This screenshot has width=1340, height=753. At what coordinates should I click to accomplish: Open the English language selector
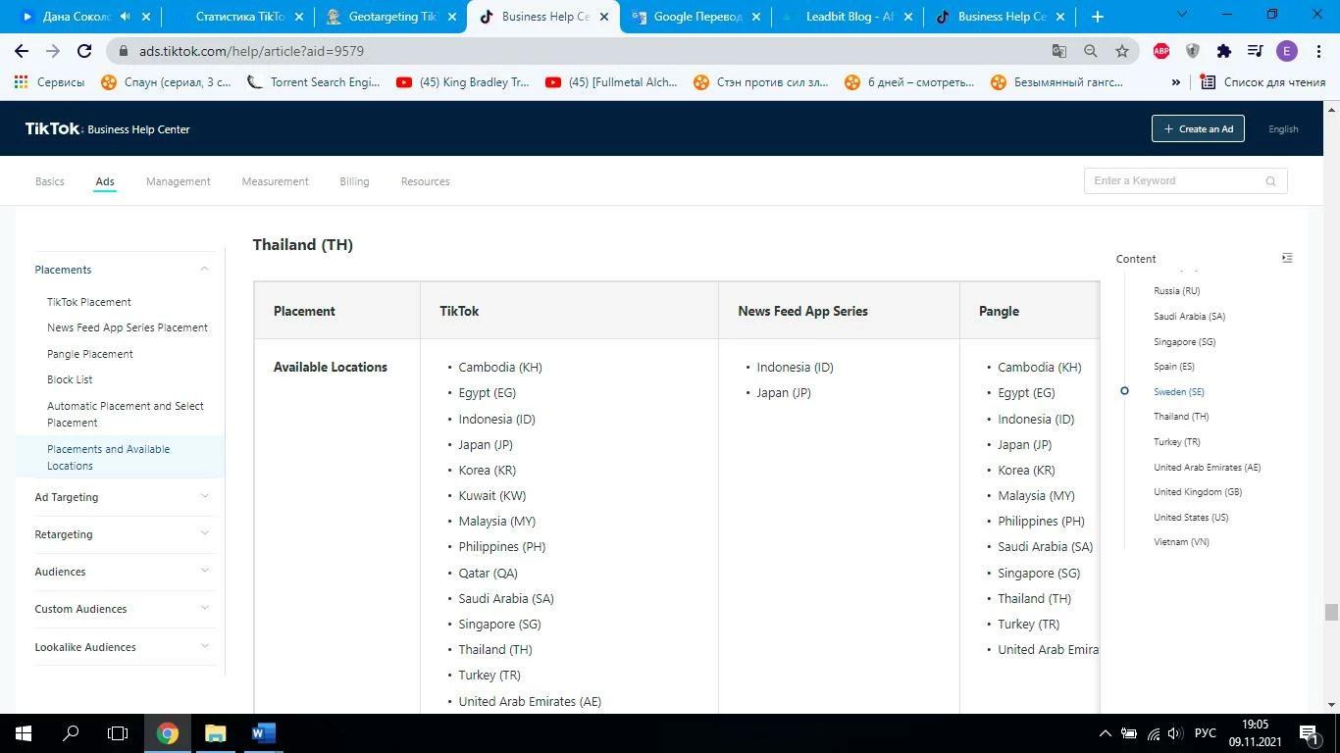click(1283, 128)
